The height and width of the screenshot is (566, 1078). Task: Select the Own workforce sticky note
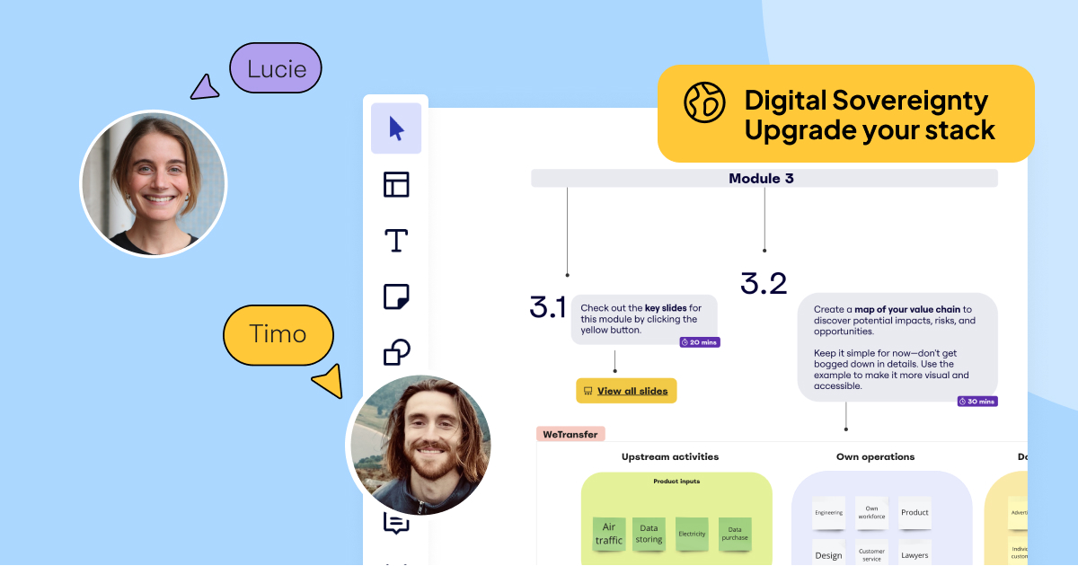(x=871, y=513)
